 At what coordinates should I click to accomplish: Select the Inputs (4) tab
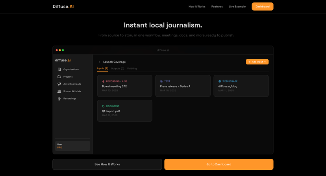click(102, 68)
